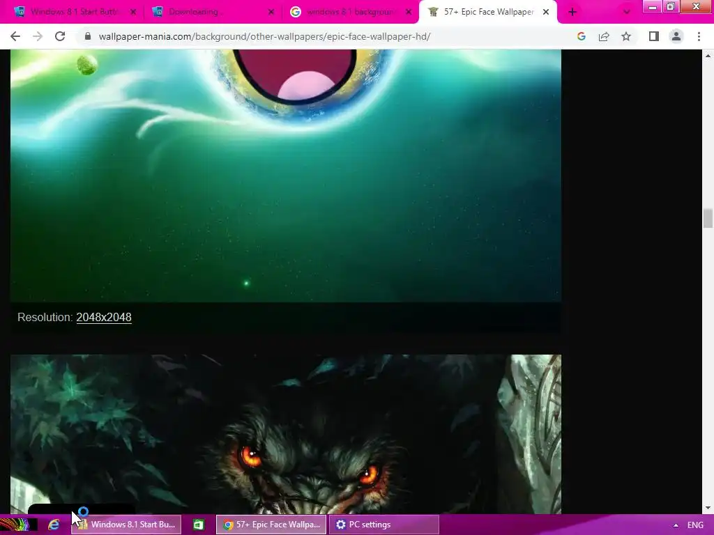The image size is (714, 535).
Task: Close the windows 8.1 background tab
Action: click(409, 13)
